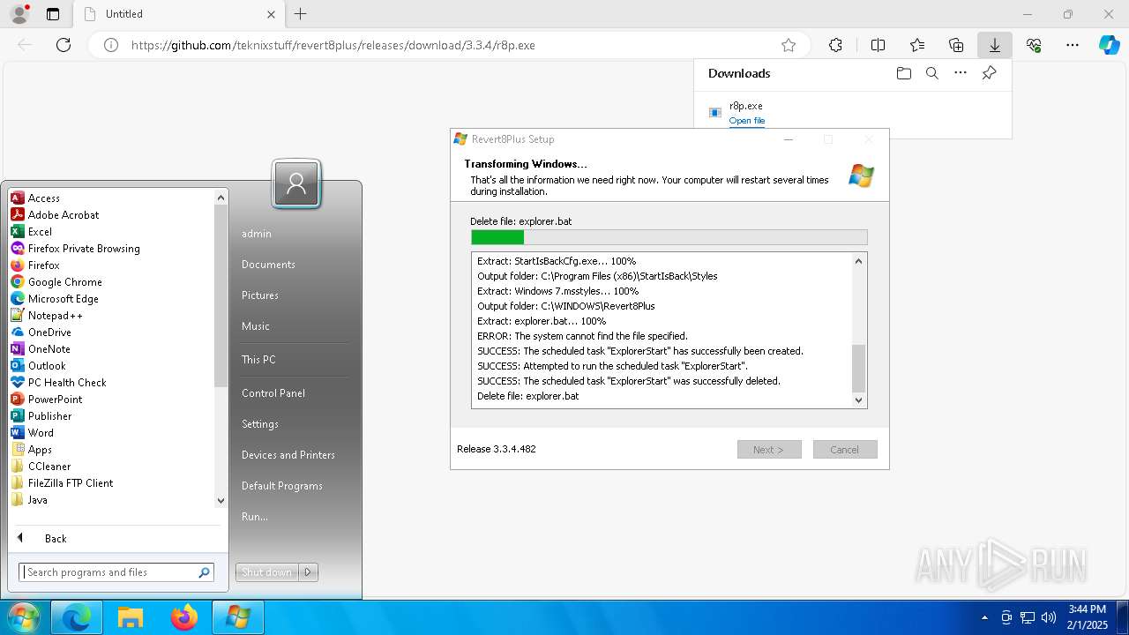Add this page to favorites star
The image size is (1129, 635).
coord(789,45)
